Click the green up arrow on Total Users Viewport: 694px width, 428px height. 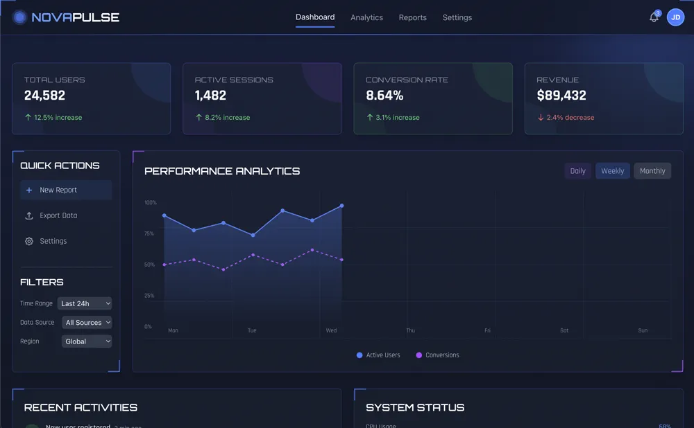(28, 118)
